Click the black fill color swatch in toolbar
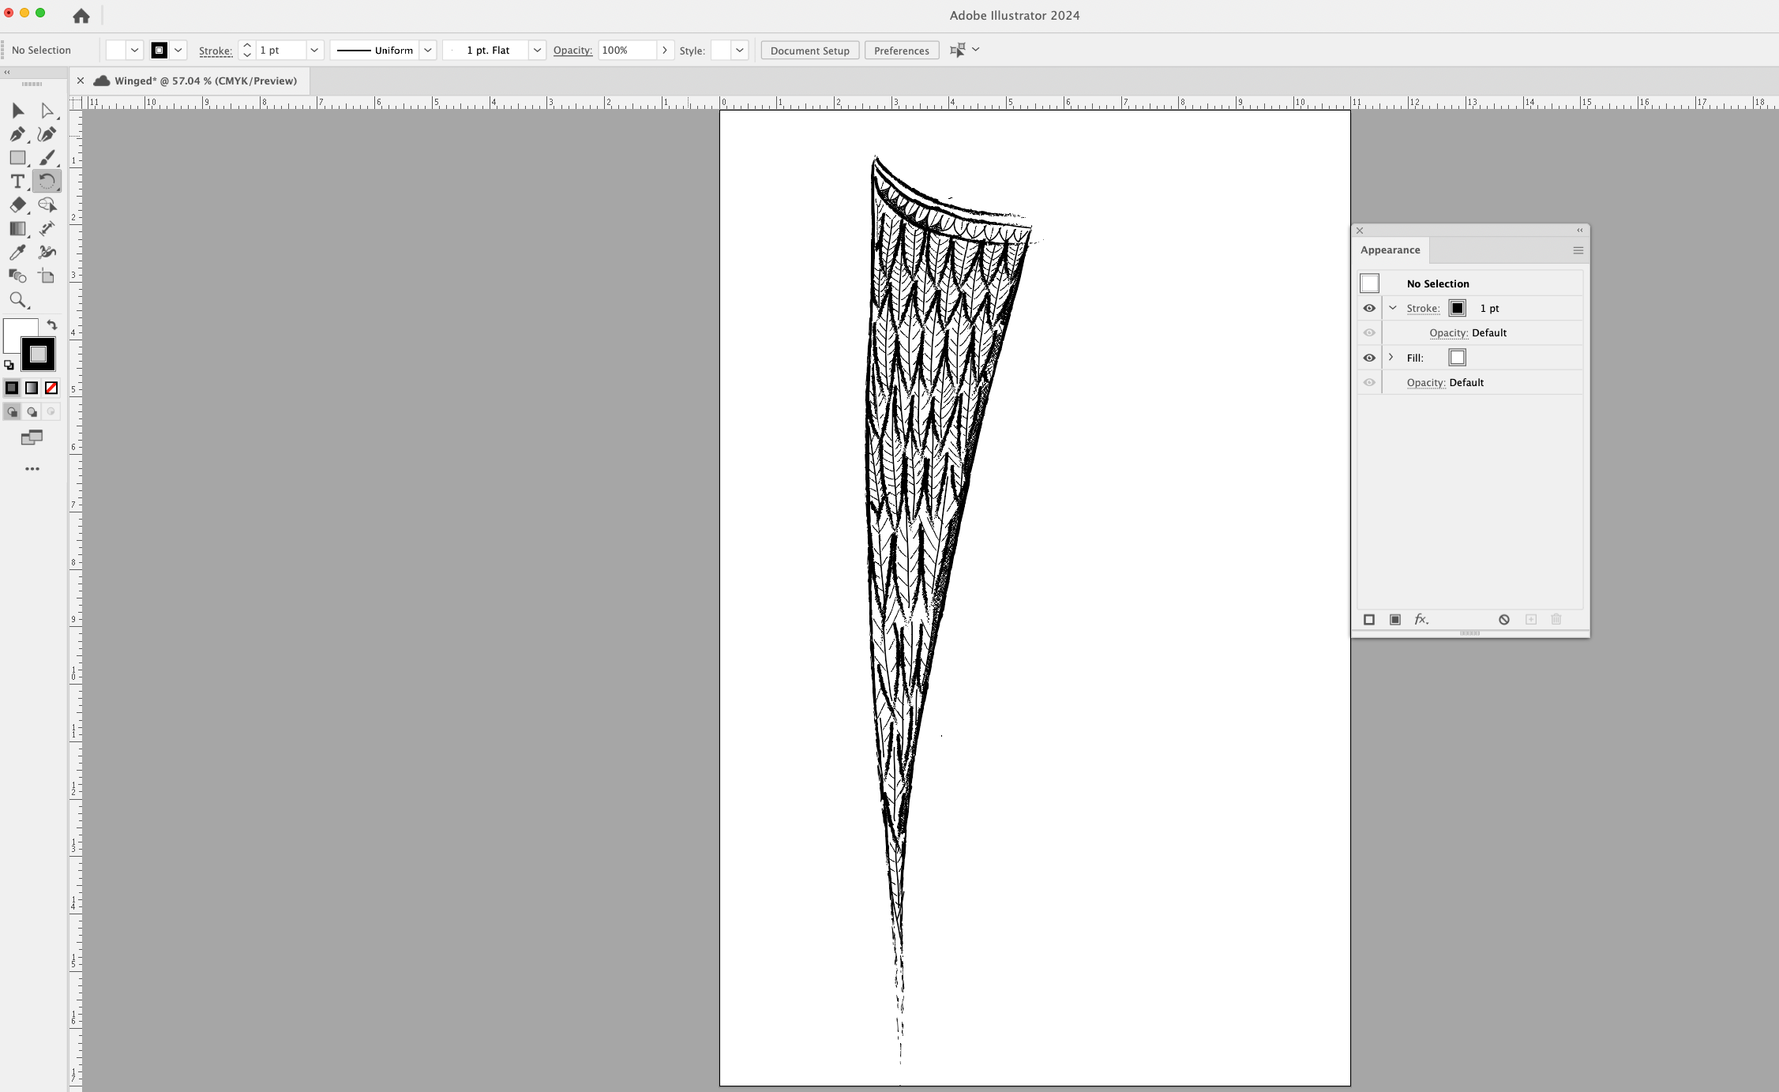This screenshot has width=1779, height=1092. (x=37, y=355)
